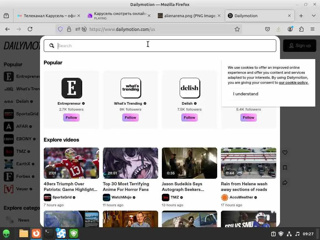The image size is (320, 240).
Task: Select the Dailymotion tab
Action: (260, 16)
